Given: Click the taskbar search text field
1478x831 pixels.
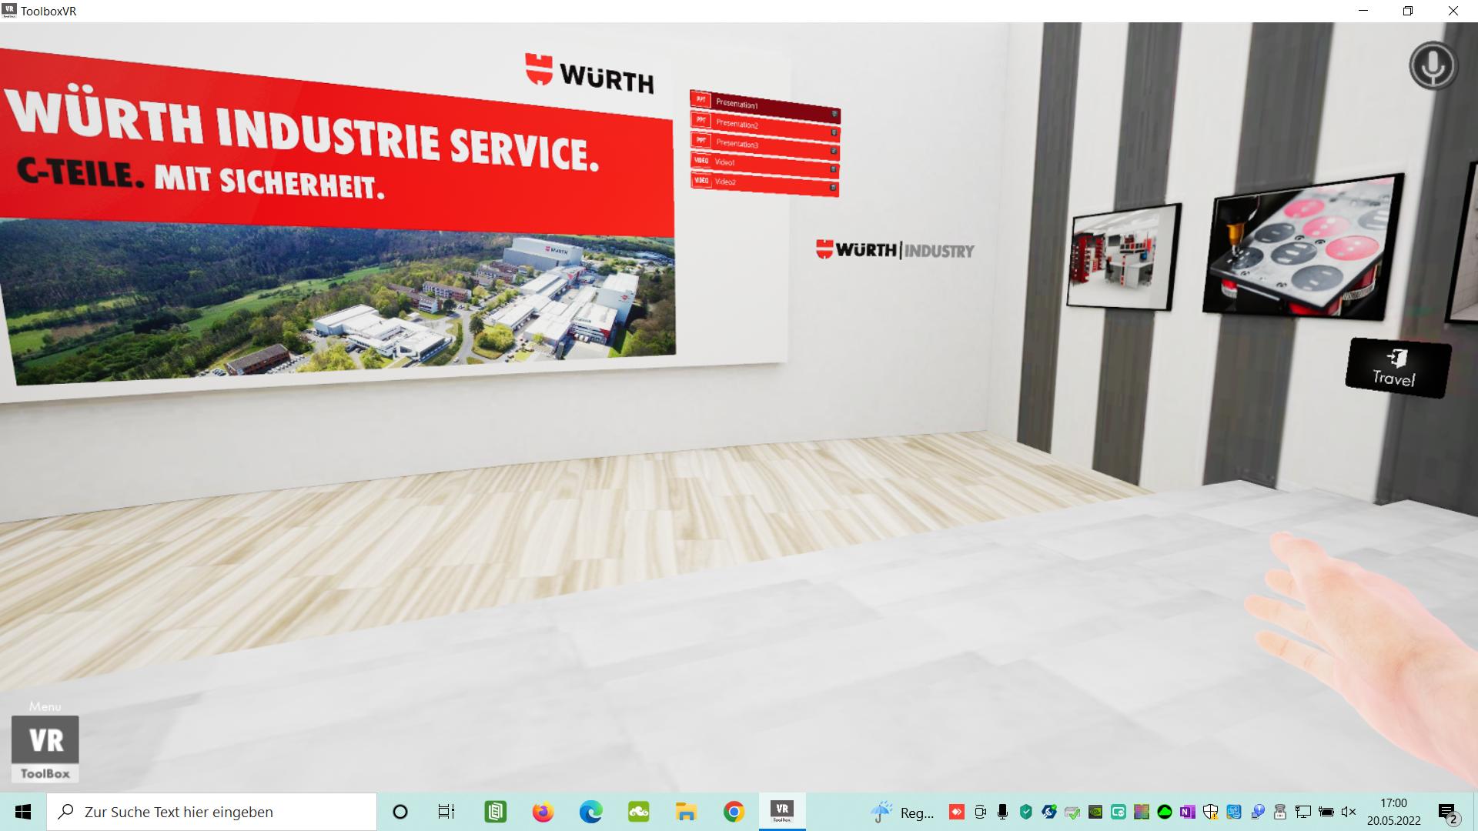Looking at the screenshot, I should pyautogui.click(x=212, y=812).
